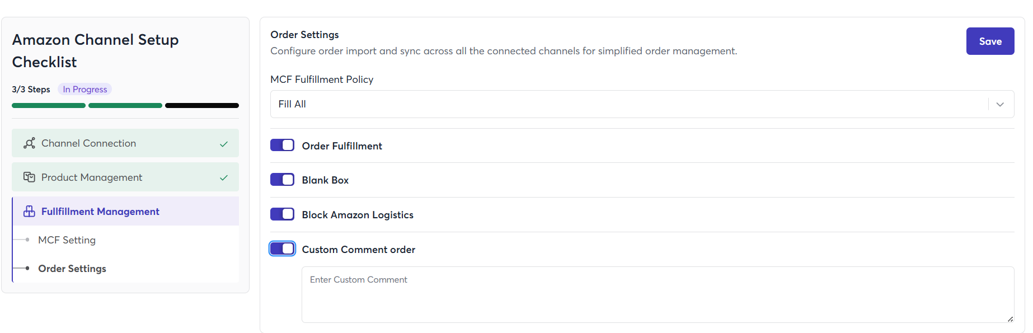This screenshot has width=1033, height=333.
Task: Turn off Block Amazon Logistics switch
Action: [x=282, y=214]
